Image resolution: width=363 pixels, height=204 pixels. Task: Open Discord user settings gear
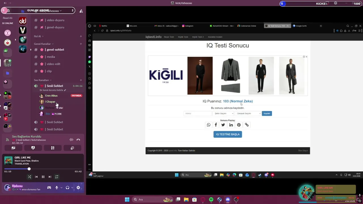coord(78,188)
